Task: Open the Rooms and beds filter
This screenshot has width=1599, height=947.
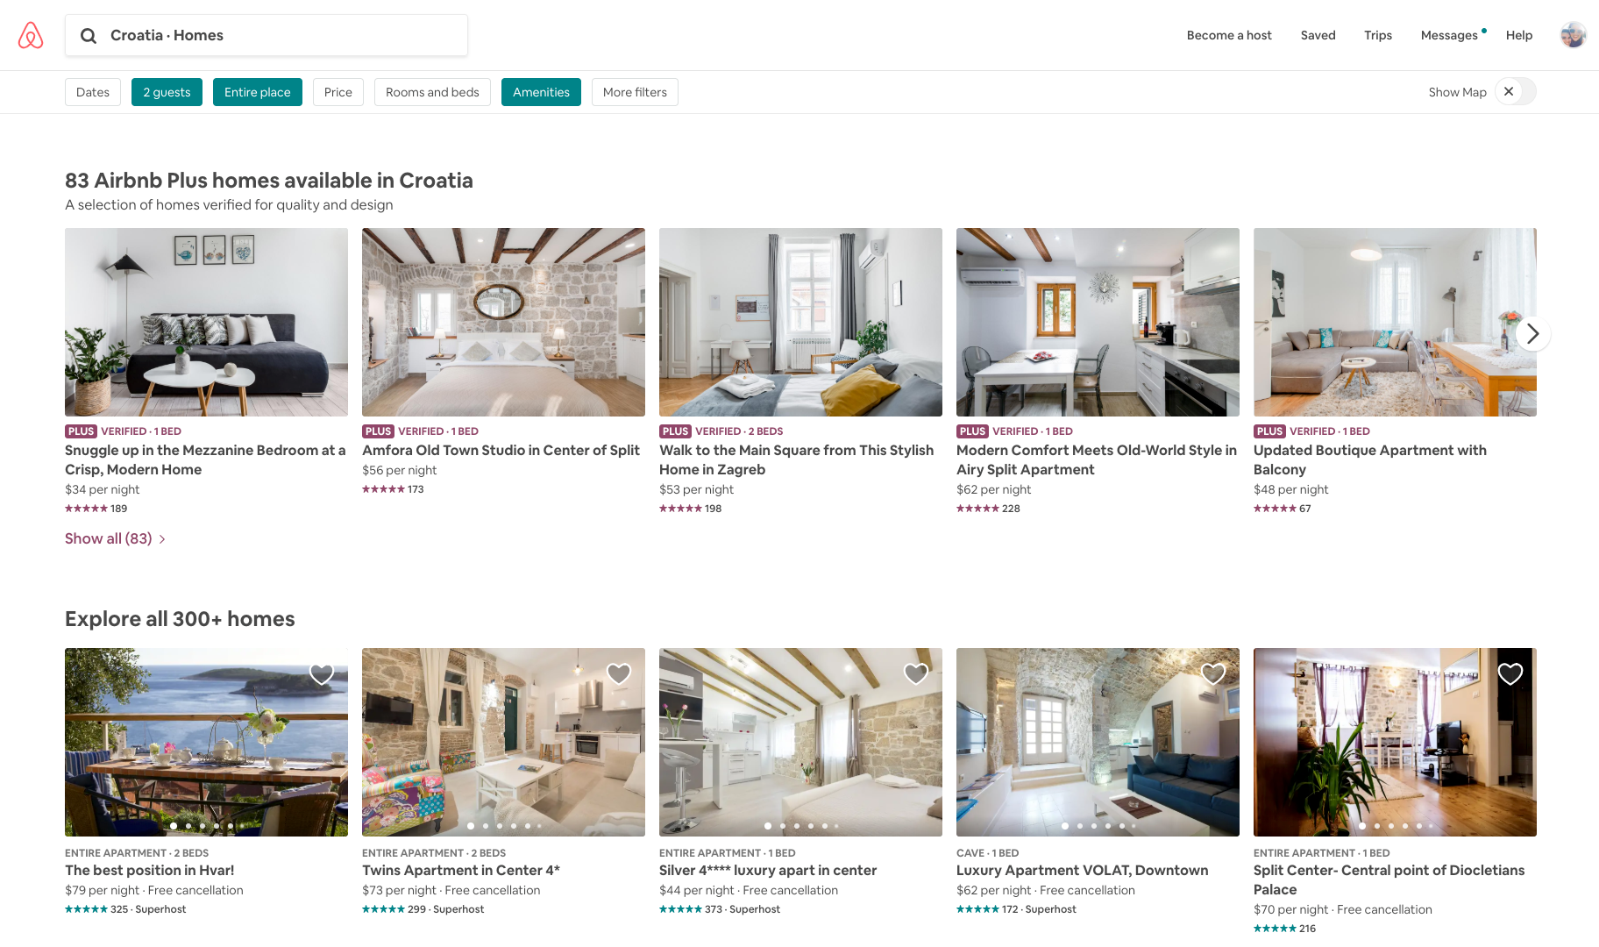Action: click(432, 92)
